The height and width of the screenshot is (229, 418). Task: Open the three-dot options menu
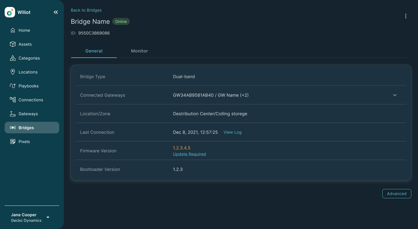pyautogui.click(x=406, y=16)
